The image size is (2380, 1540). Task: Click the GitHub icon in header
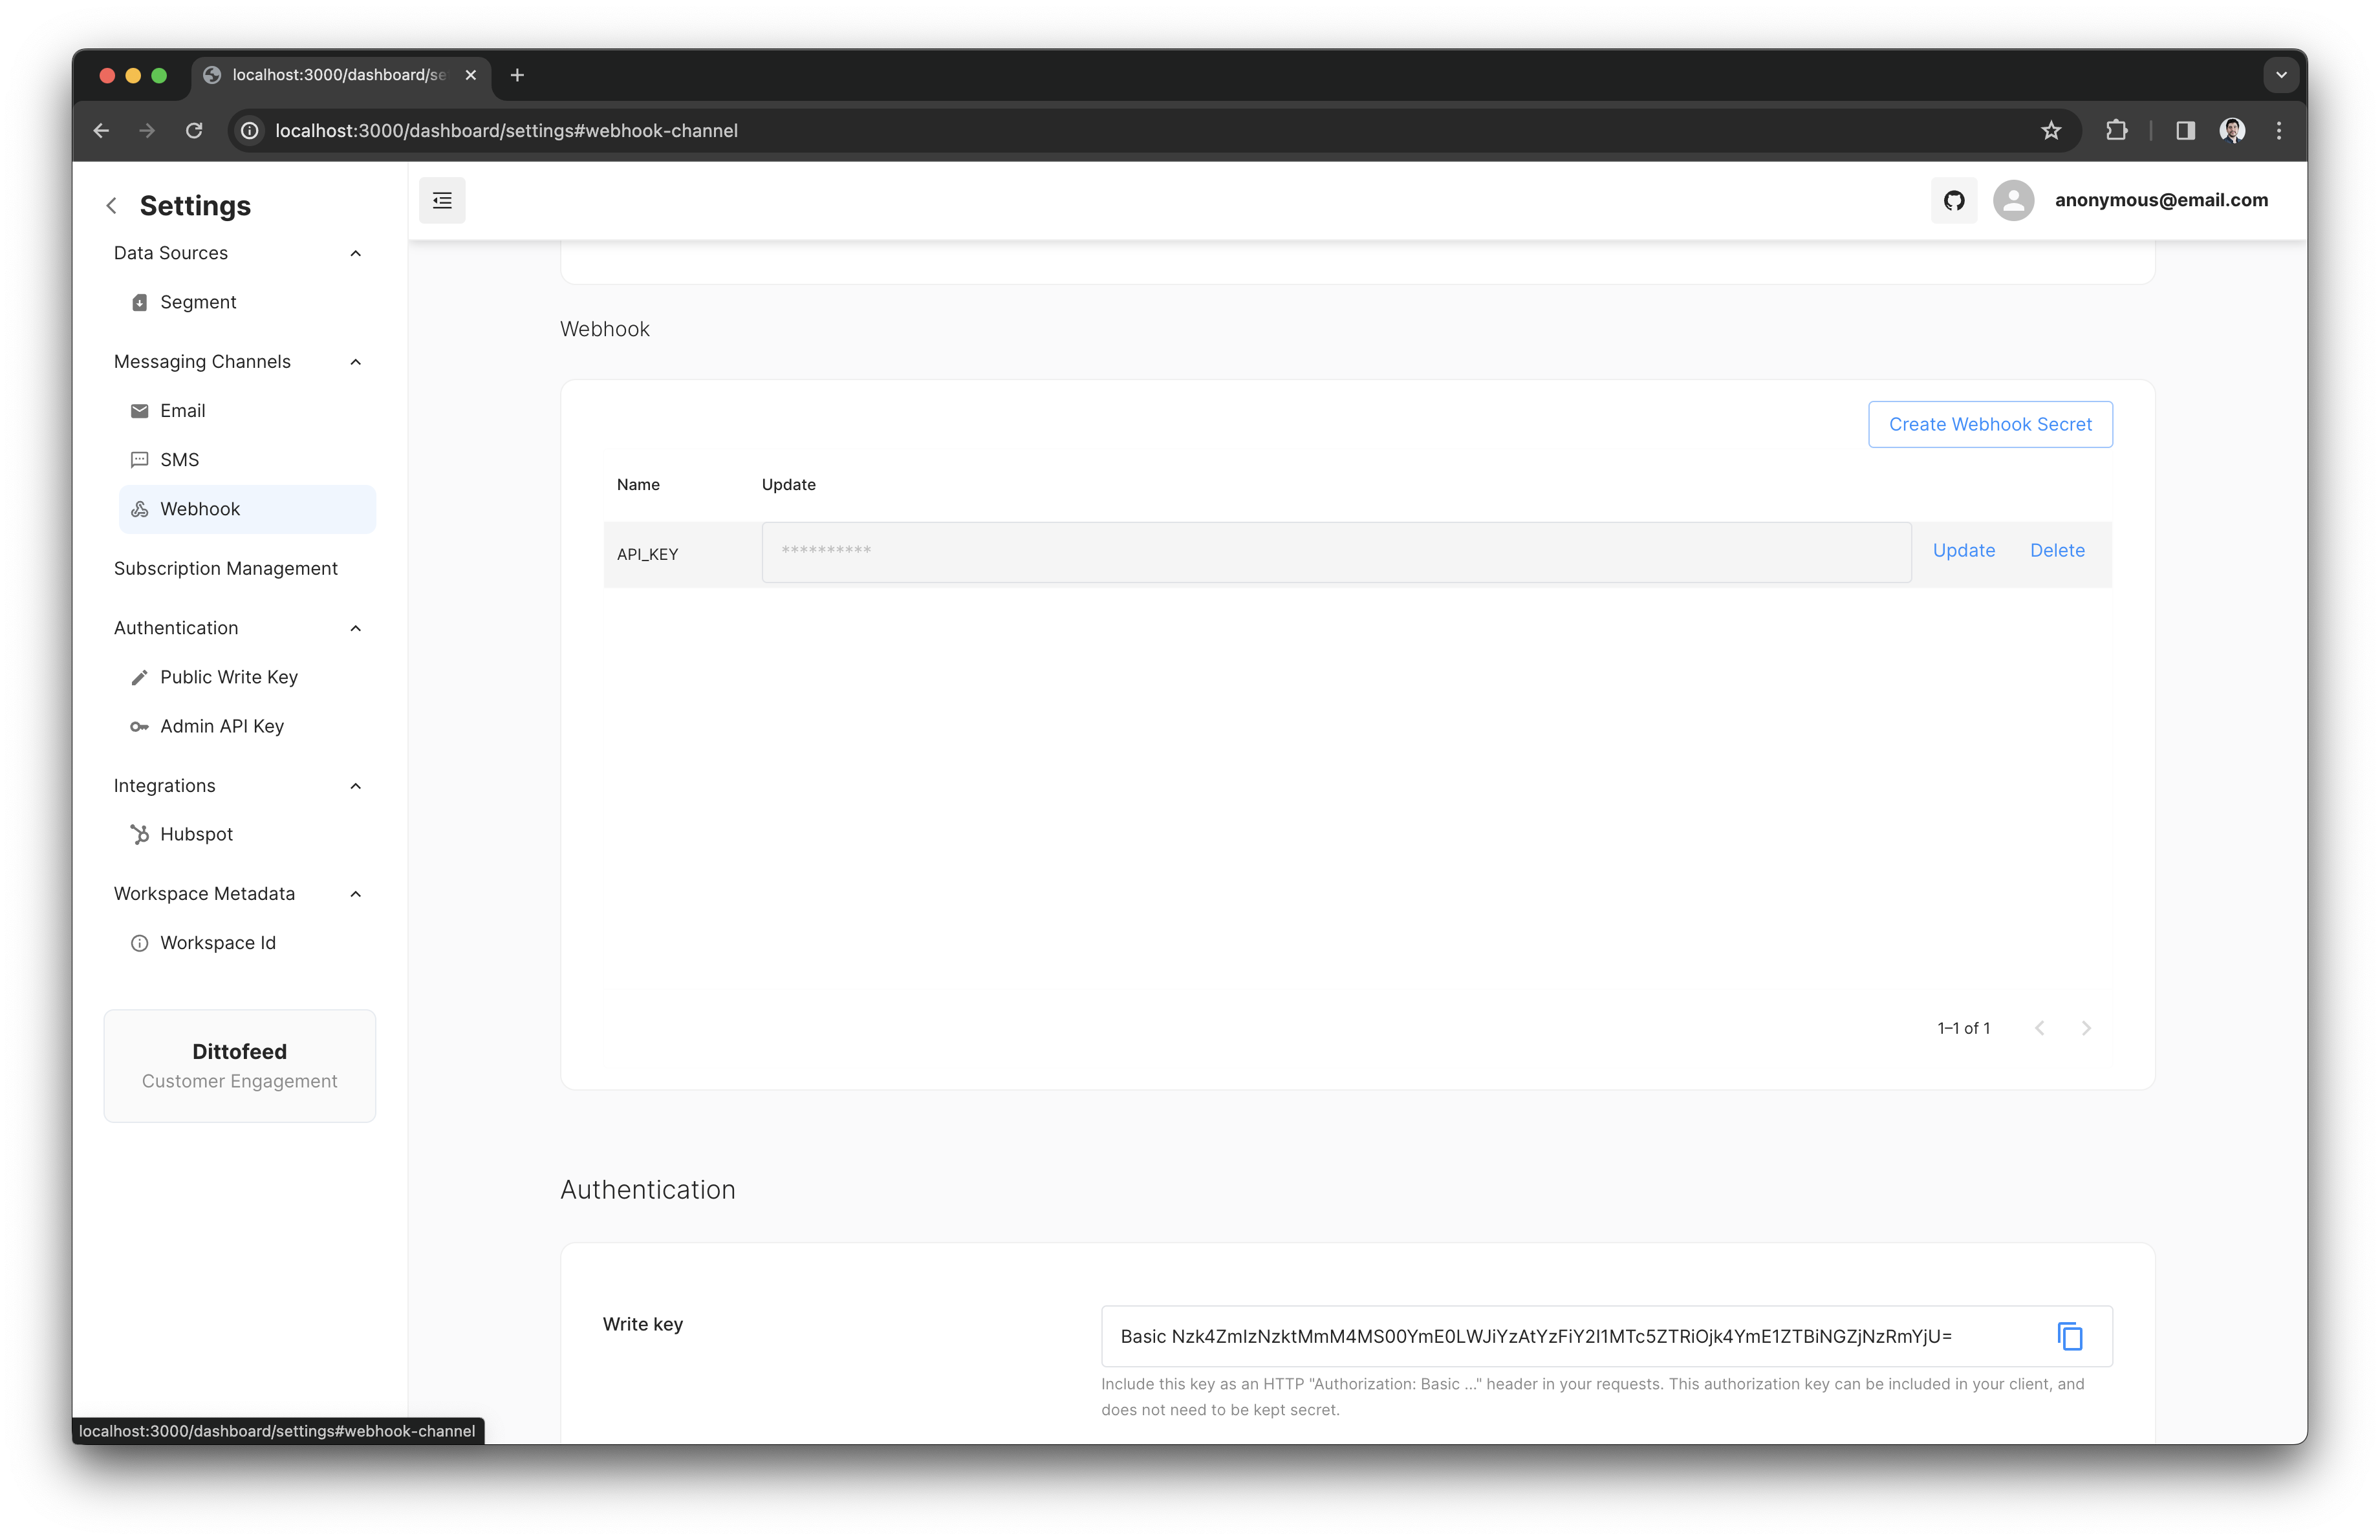point(1953,201)
